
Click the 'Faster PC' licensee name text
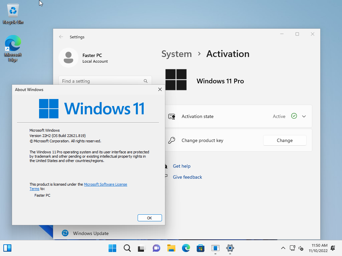[x=42, y=195]
